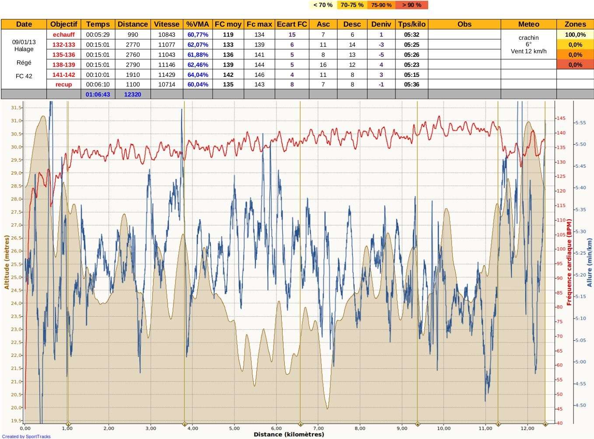Screen dimensions: 594x439
Task: Click the 'FC 42' text in Date cell
Action: click(x=24, y=76)
